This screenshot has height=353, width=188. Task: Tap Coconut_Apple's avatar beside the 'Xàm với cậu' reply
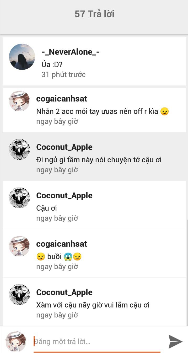pos(19,295)
